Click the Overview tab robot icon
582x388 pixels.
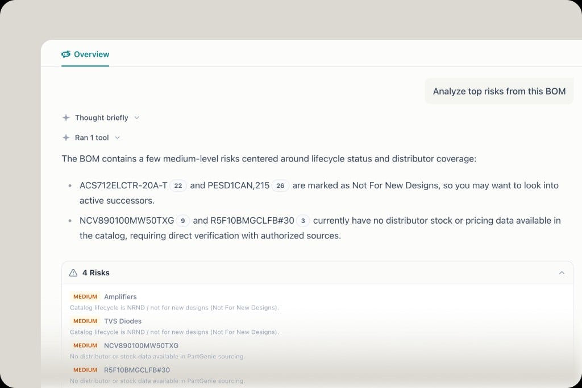coord(66,54)
